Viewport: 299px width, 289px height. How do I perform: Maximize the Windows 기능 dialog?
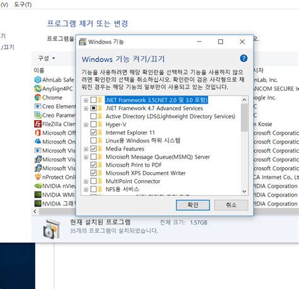[220, 42]
